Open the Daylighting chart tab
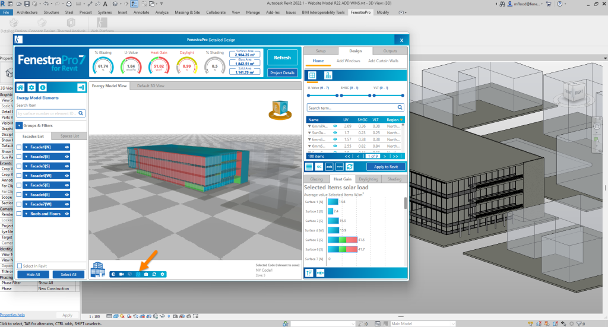Viewport: 608px width, 327px height. coord(368,179)
